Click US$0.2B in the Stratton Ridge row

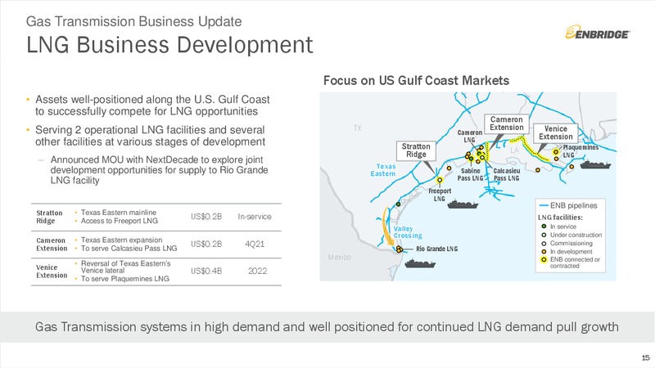click(206, 217)
